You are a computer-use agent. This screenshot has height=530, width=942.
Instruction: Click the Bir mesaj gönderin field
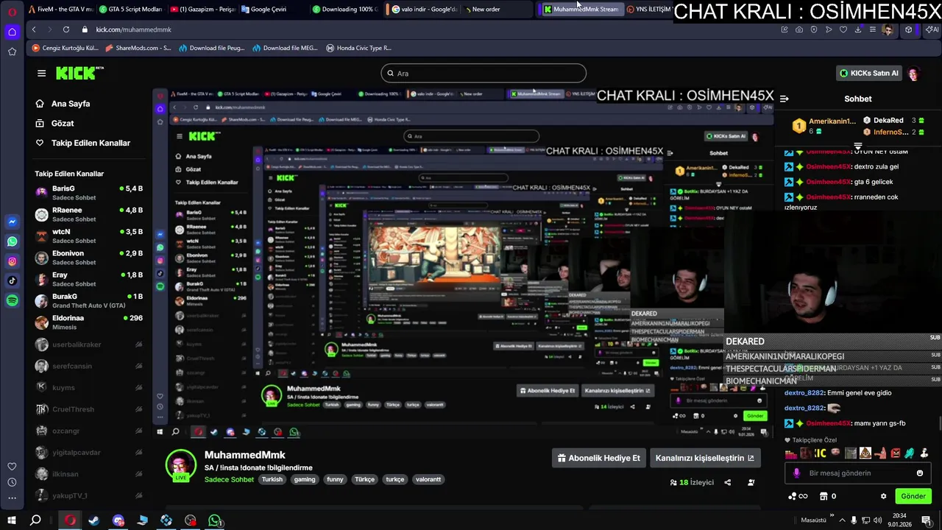pyautogui.click(x=858, y=473)
